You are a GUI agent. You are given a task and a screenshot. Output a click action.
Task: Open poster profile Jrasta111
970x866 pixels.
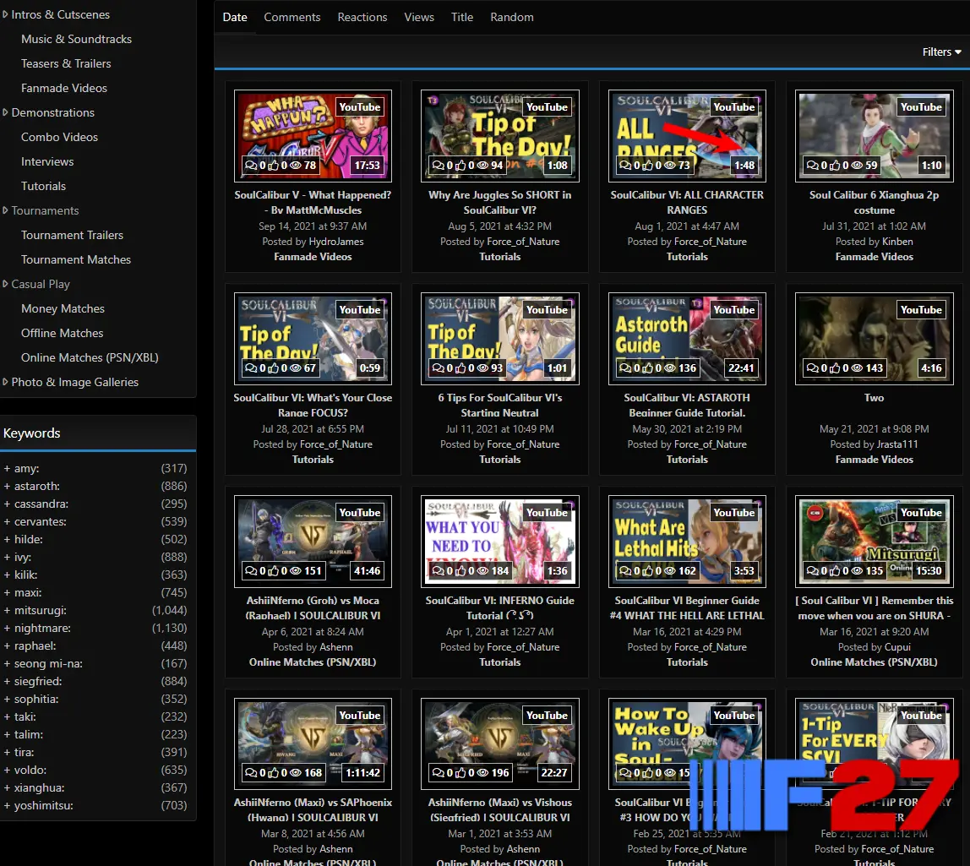coord(897,444)
